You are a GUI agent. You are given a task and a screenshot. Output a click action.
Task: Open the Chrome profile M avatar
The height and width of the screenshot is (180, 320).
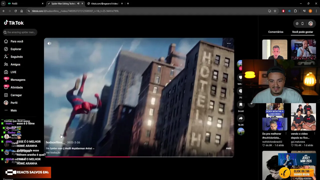[310, 11]
